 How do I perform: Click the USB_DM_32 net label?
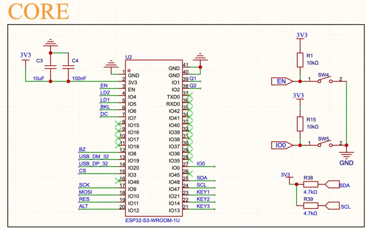click(x=94, y=157)
